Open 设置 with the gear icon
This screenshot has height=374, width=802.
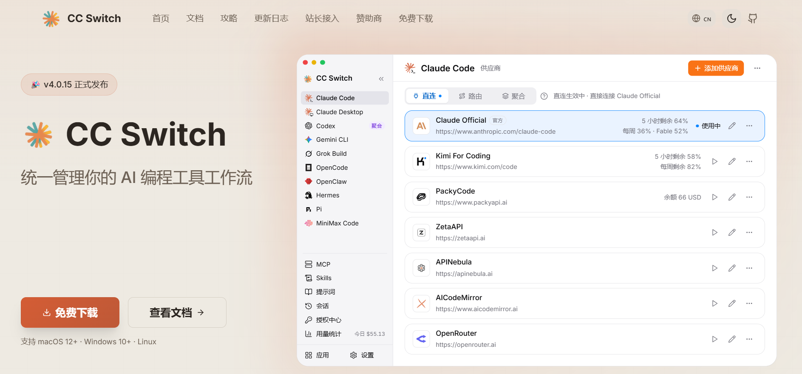(x=362, y=355)
